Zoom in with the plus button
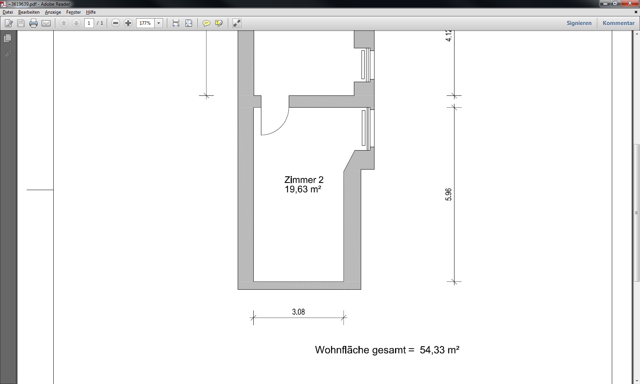This screenshot has height=384, width=640. click(x=128, y=23)
